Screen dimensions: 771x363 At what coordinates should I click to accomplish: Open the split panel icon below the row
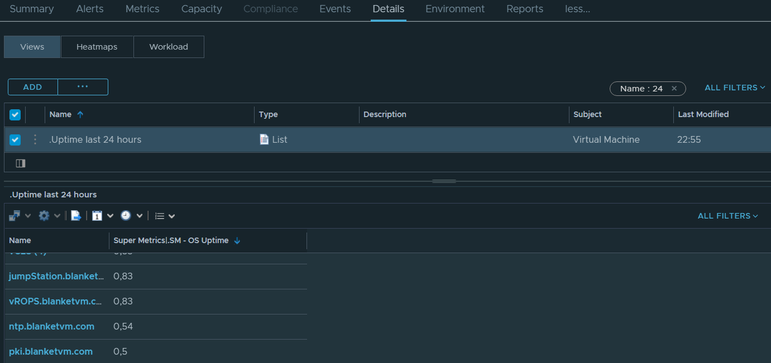[x=21, y=163]
